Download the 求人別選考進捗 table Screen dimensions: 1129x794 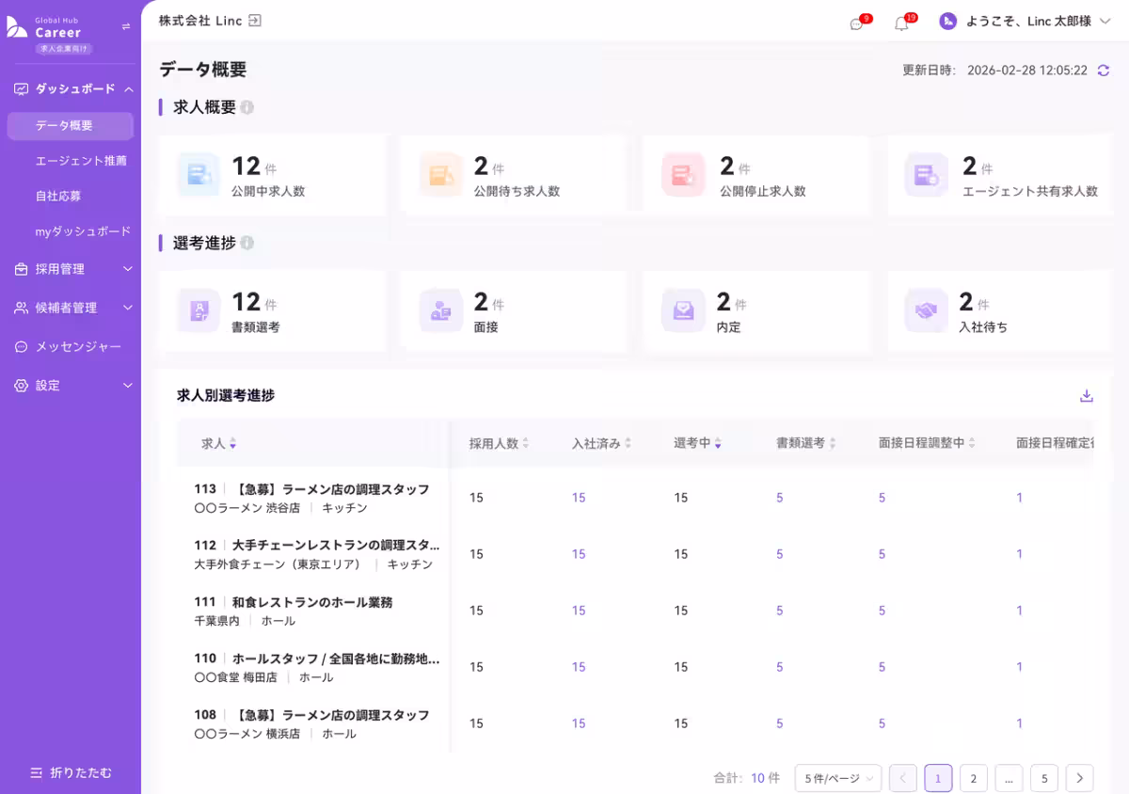(1087, 396)
